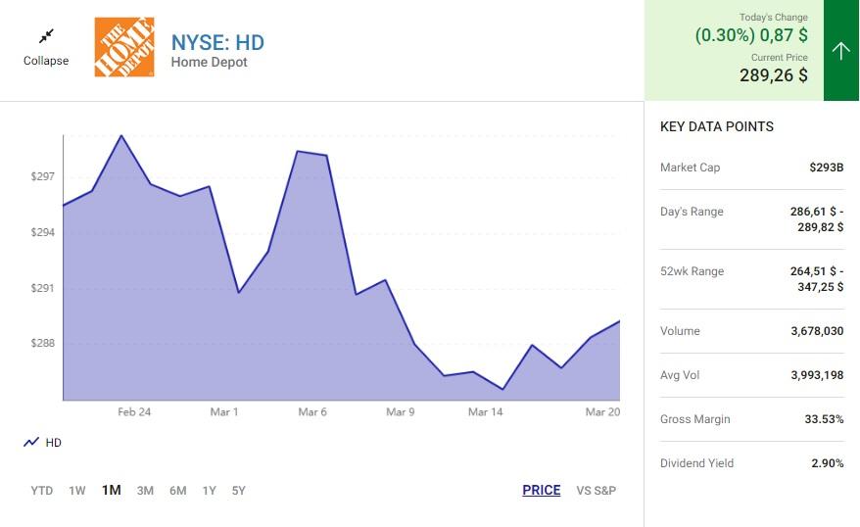Click the Volume label
Image resolution: width=860 pixels, height=527 pixels.
680,331
